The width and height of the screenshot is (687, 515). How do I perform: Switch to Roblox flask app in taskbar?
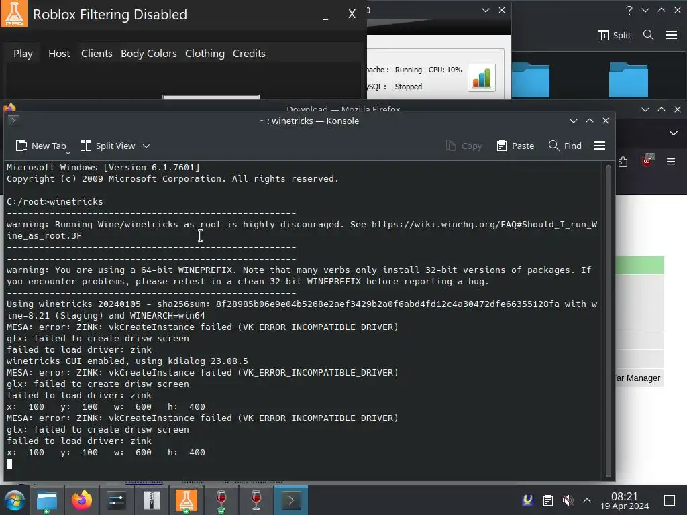click(x=187, y=500)
